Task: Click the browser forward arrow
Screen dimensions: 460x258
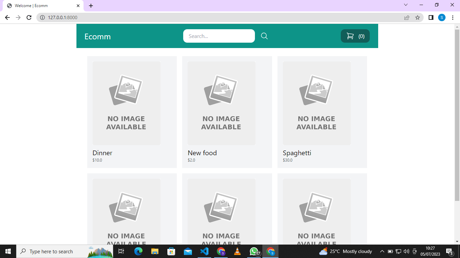Action: click(x=18, y=17)
